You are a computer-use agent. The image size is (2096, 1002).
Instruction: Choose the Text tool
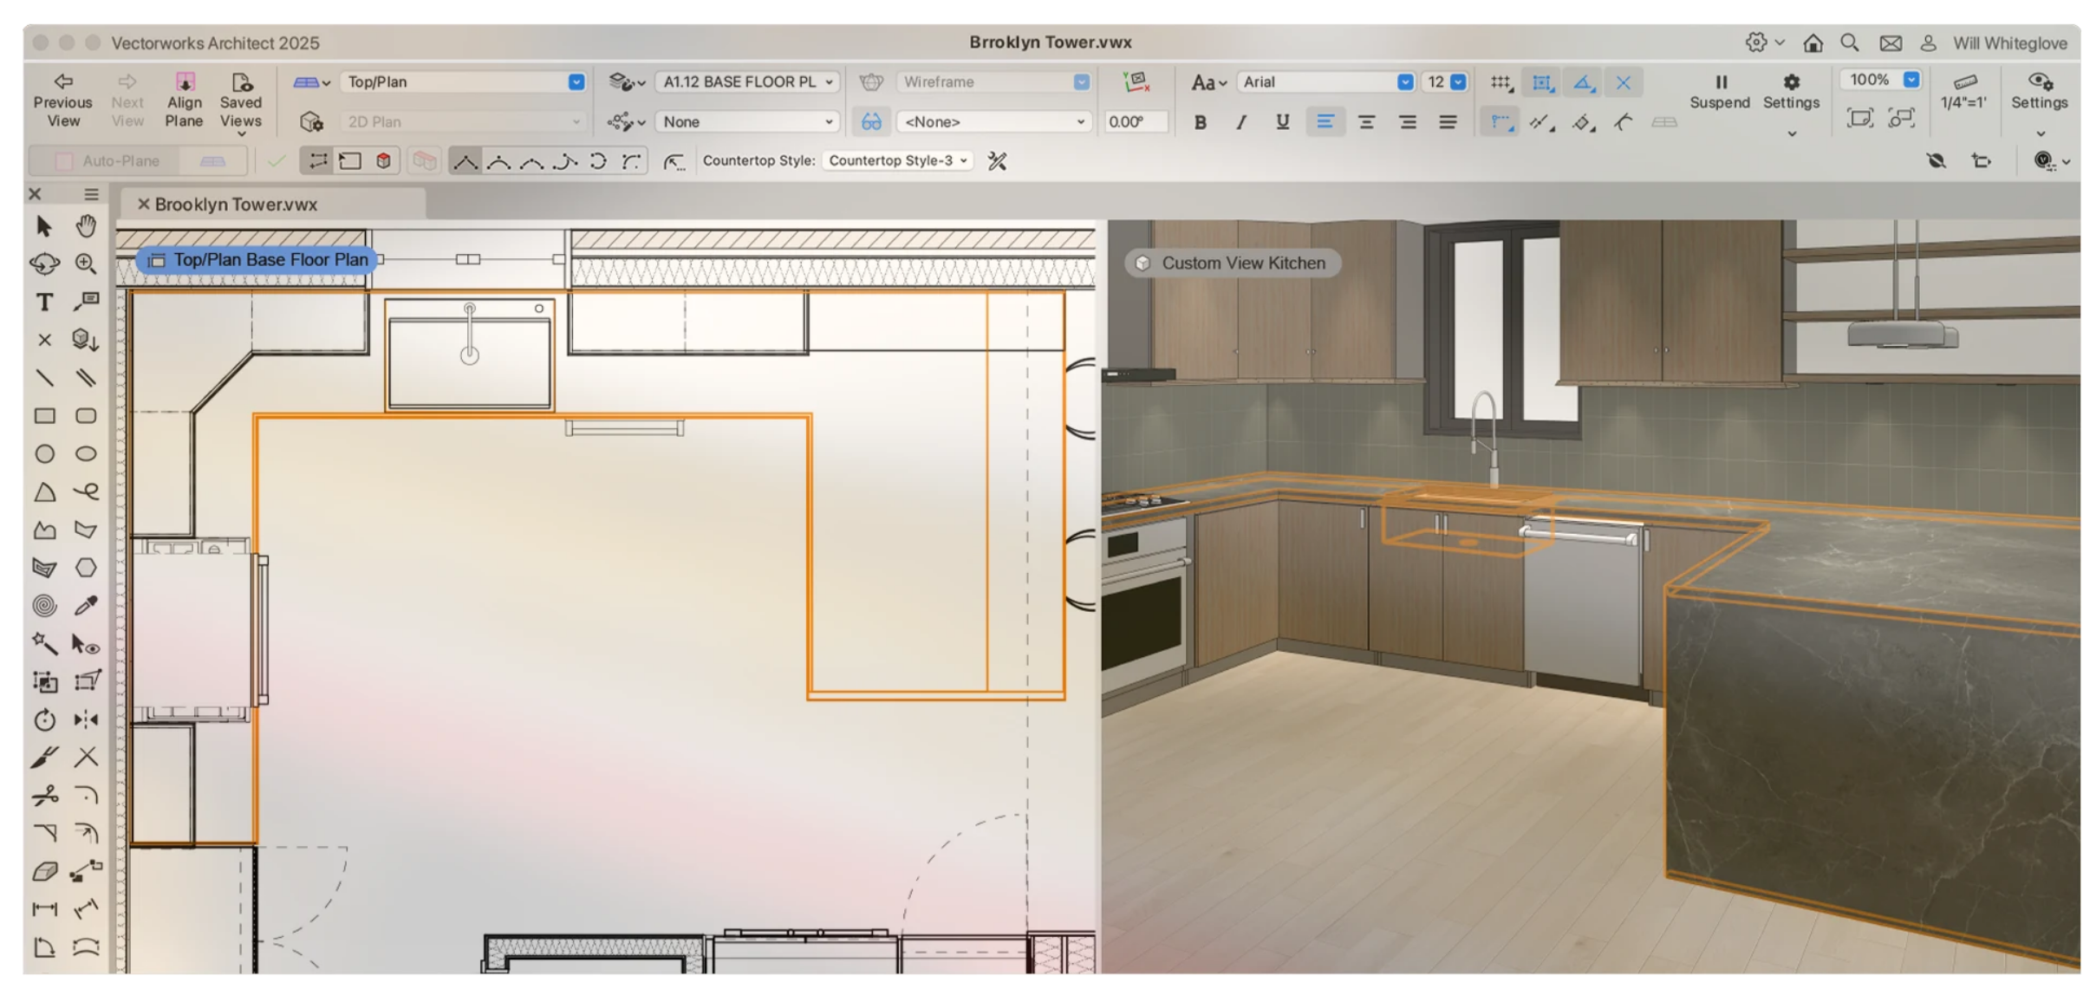tap(42, 303)
